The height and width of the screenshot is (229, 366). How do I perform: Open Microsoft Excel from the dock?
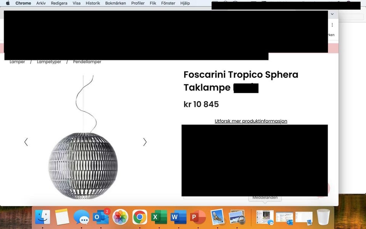[159, 217]
